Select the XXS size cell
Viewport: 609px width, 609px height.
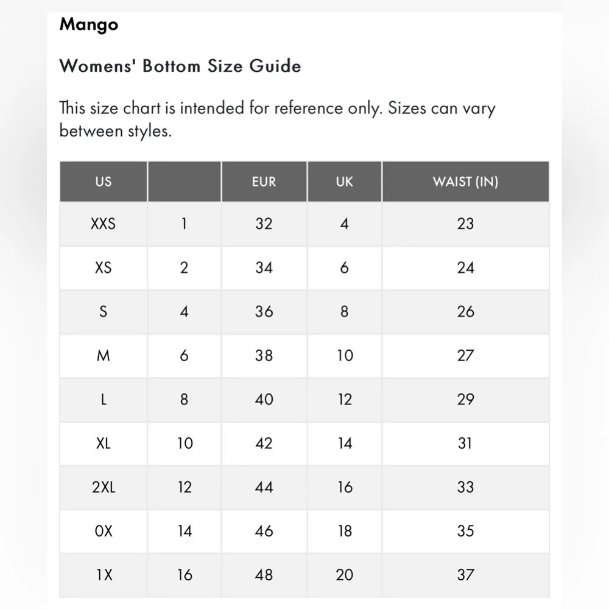pyautogui.click(x=104, y=224)
